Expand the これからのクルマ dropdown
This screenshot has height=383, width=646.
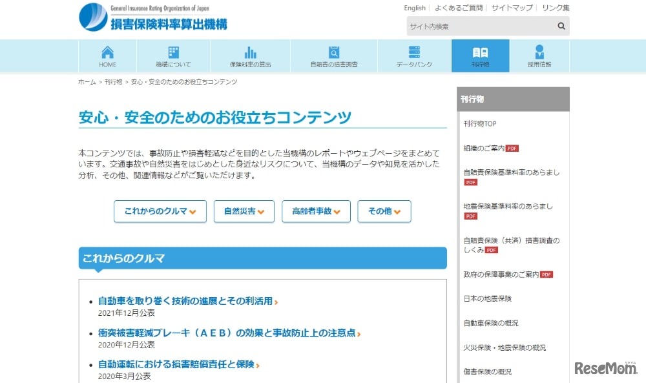(x=160, y=211)
